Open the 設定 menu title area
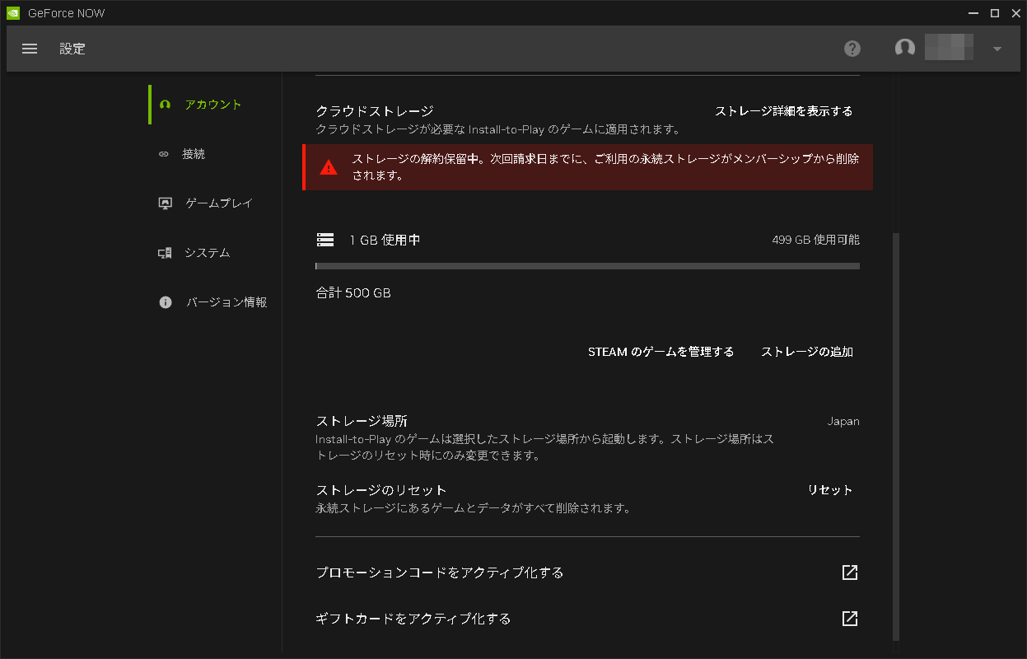 (72, 49)
